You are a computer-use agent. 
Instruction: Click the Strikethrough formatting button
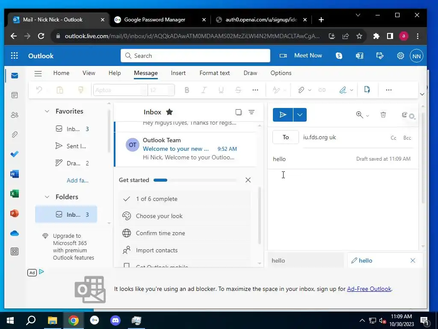coord(238,90)
